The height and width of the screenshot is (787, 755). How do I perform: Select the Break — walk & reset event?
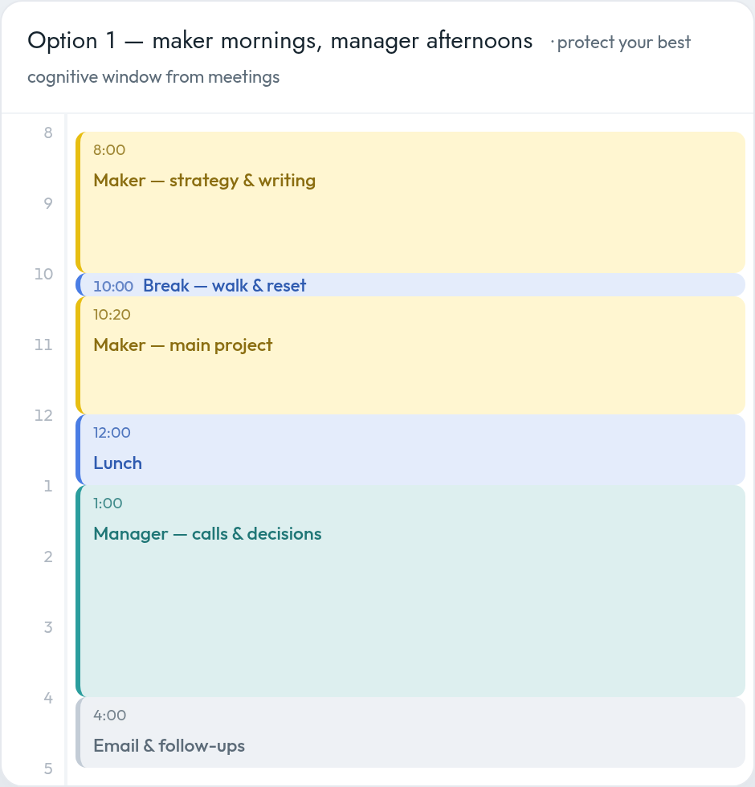[x=410, y=285]
